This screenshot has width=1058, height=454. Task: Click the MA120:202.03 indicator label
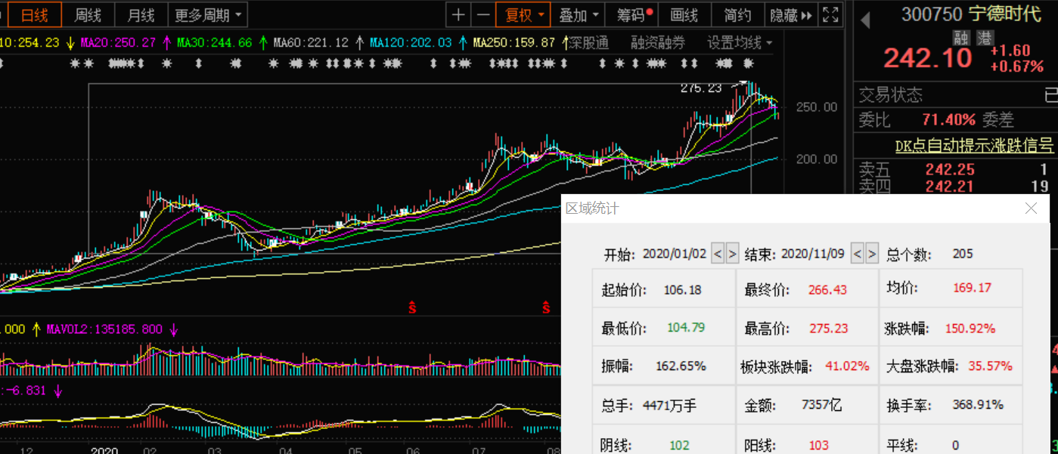pos(411,43)
